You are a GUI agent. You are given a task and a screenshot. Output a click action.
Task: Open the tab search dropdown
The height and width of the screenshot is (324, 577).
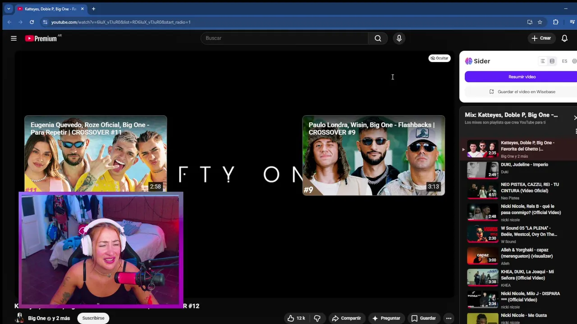click(8, 9)
